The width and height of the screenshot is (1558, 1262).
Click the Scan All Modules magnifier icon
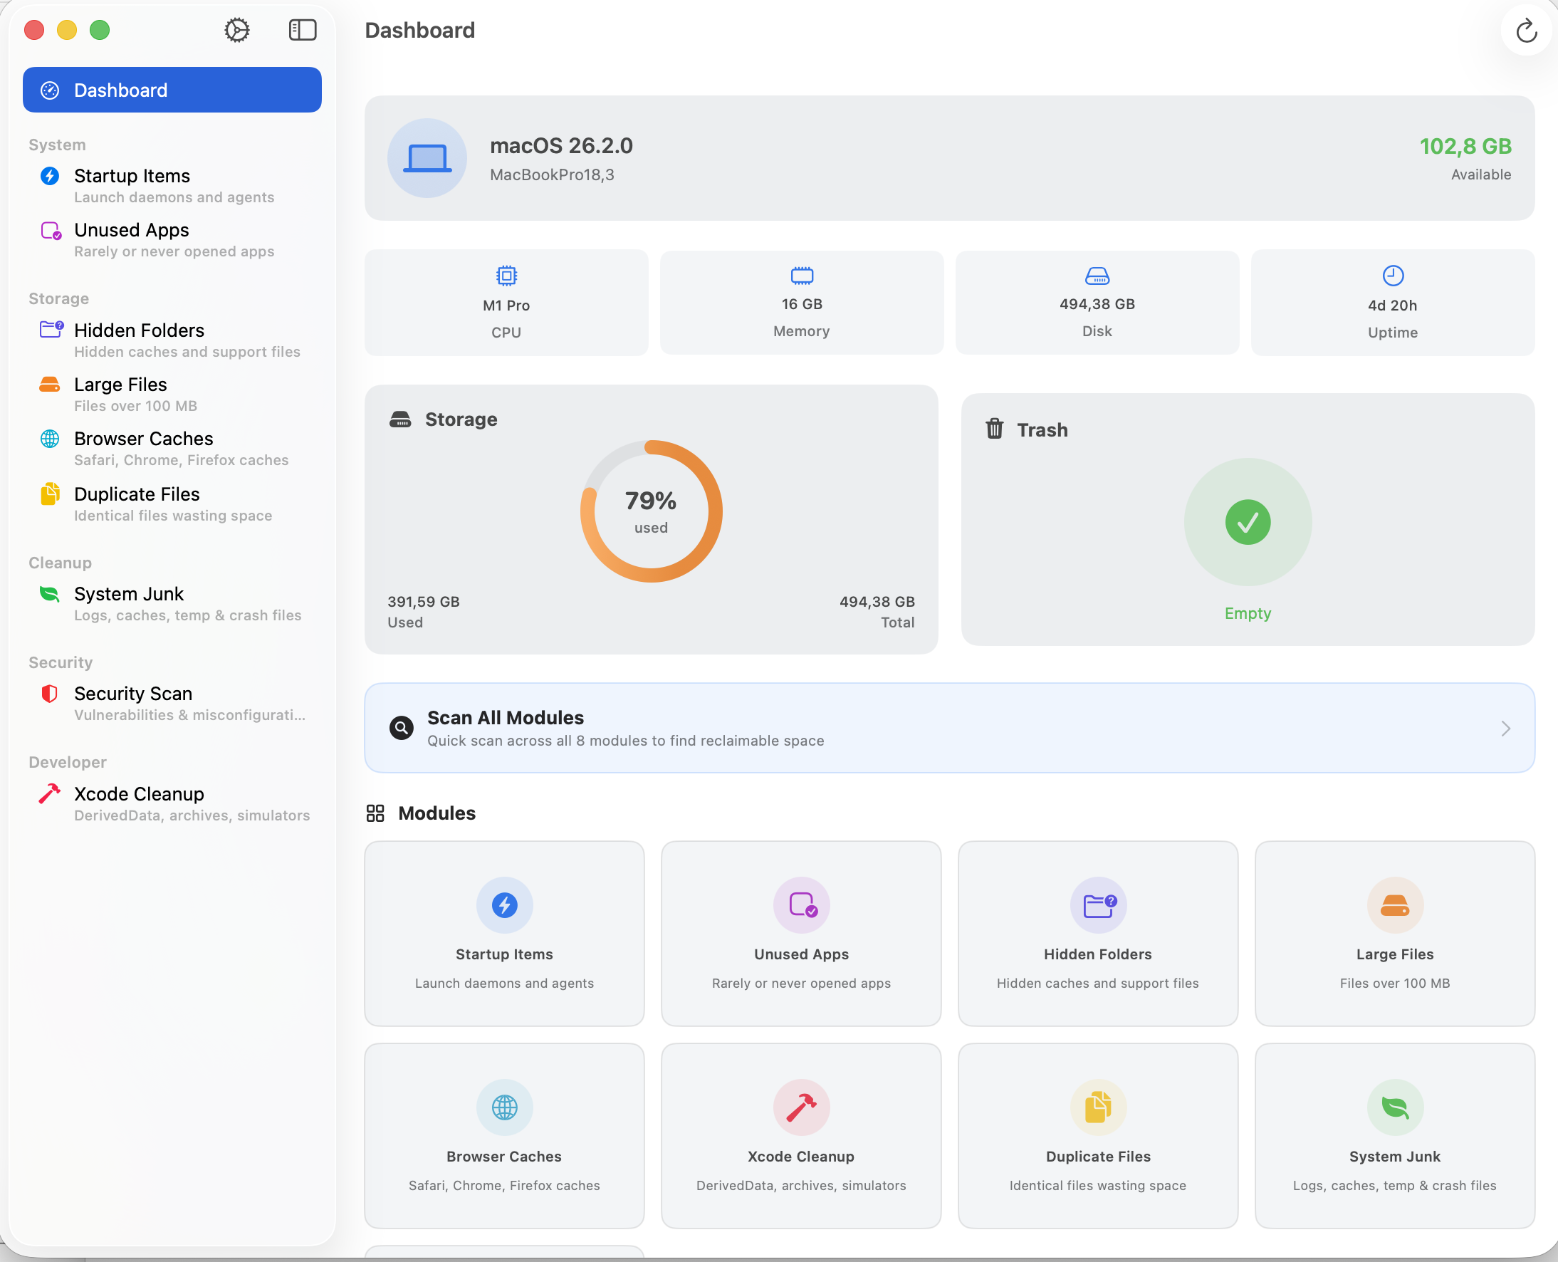(401, 728)
